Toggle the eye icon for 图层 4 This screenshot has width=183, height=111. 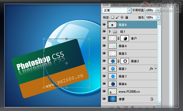104,46
